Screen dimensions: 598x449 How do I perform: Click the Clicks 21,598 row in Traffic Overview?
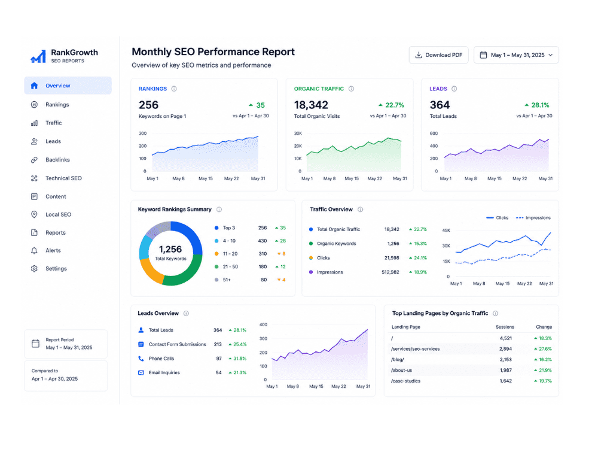pyautogui.click(x=368, y=258)
